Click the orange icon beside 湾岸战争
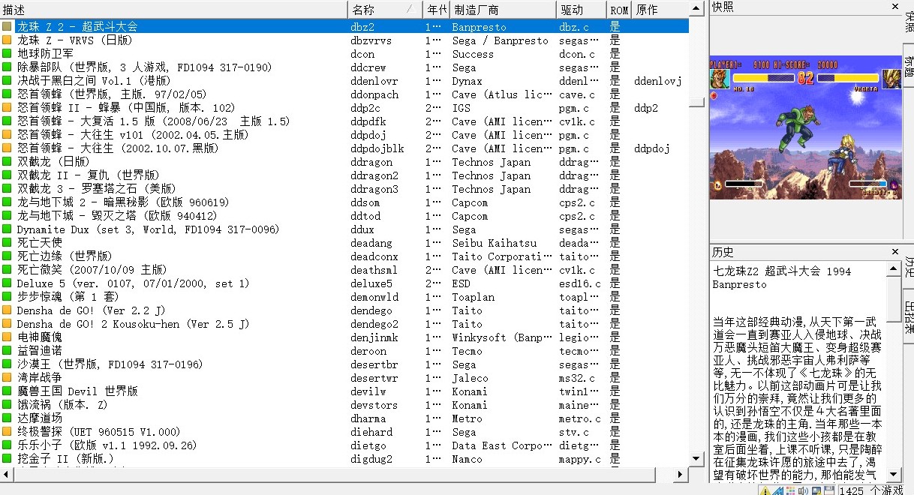The width and height of the screenshot is (914, 495). click(8, 378)
